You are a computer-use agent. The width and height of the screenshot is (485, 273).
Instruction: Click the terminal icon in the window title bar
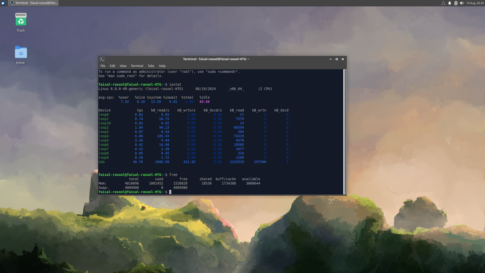102,59
